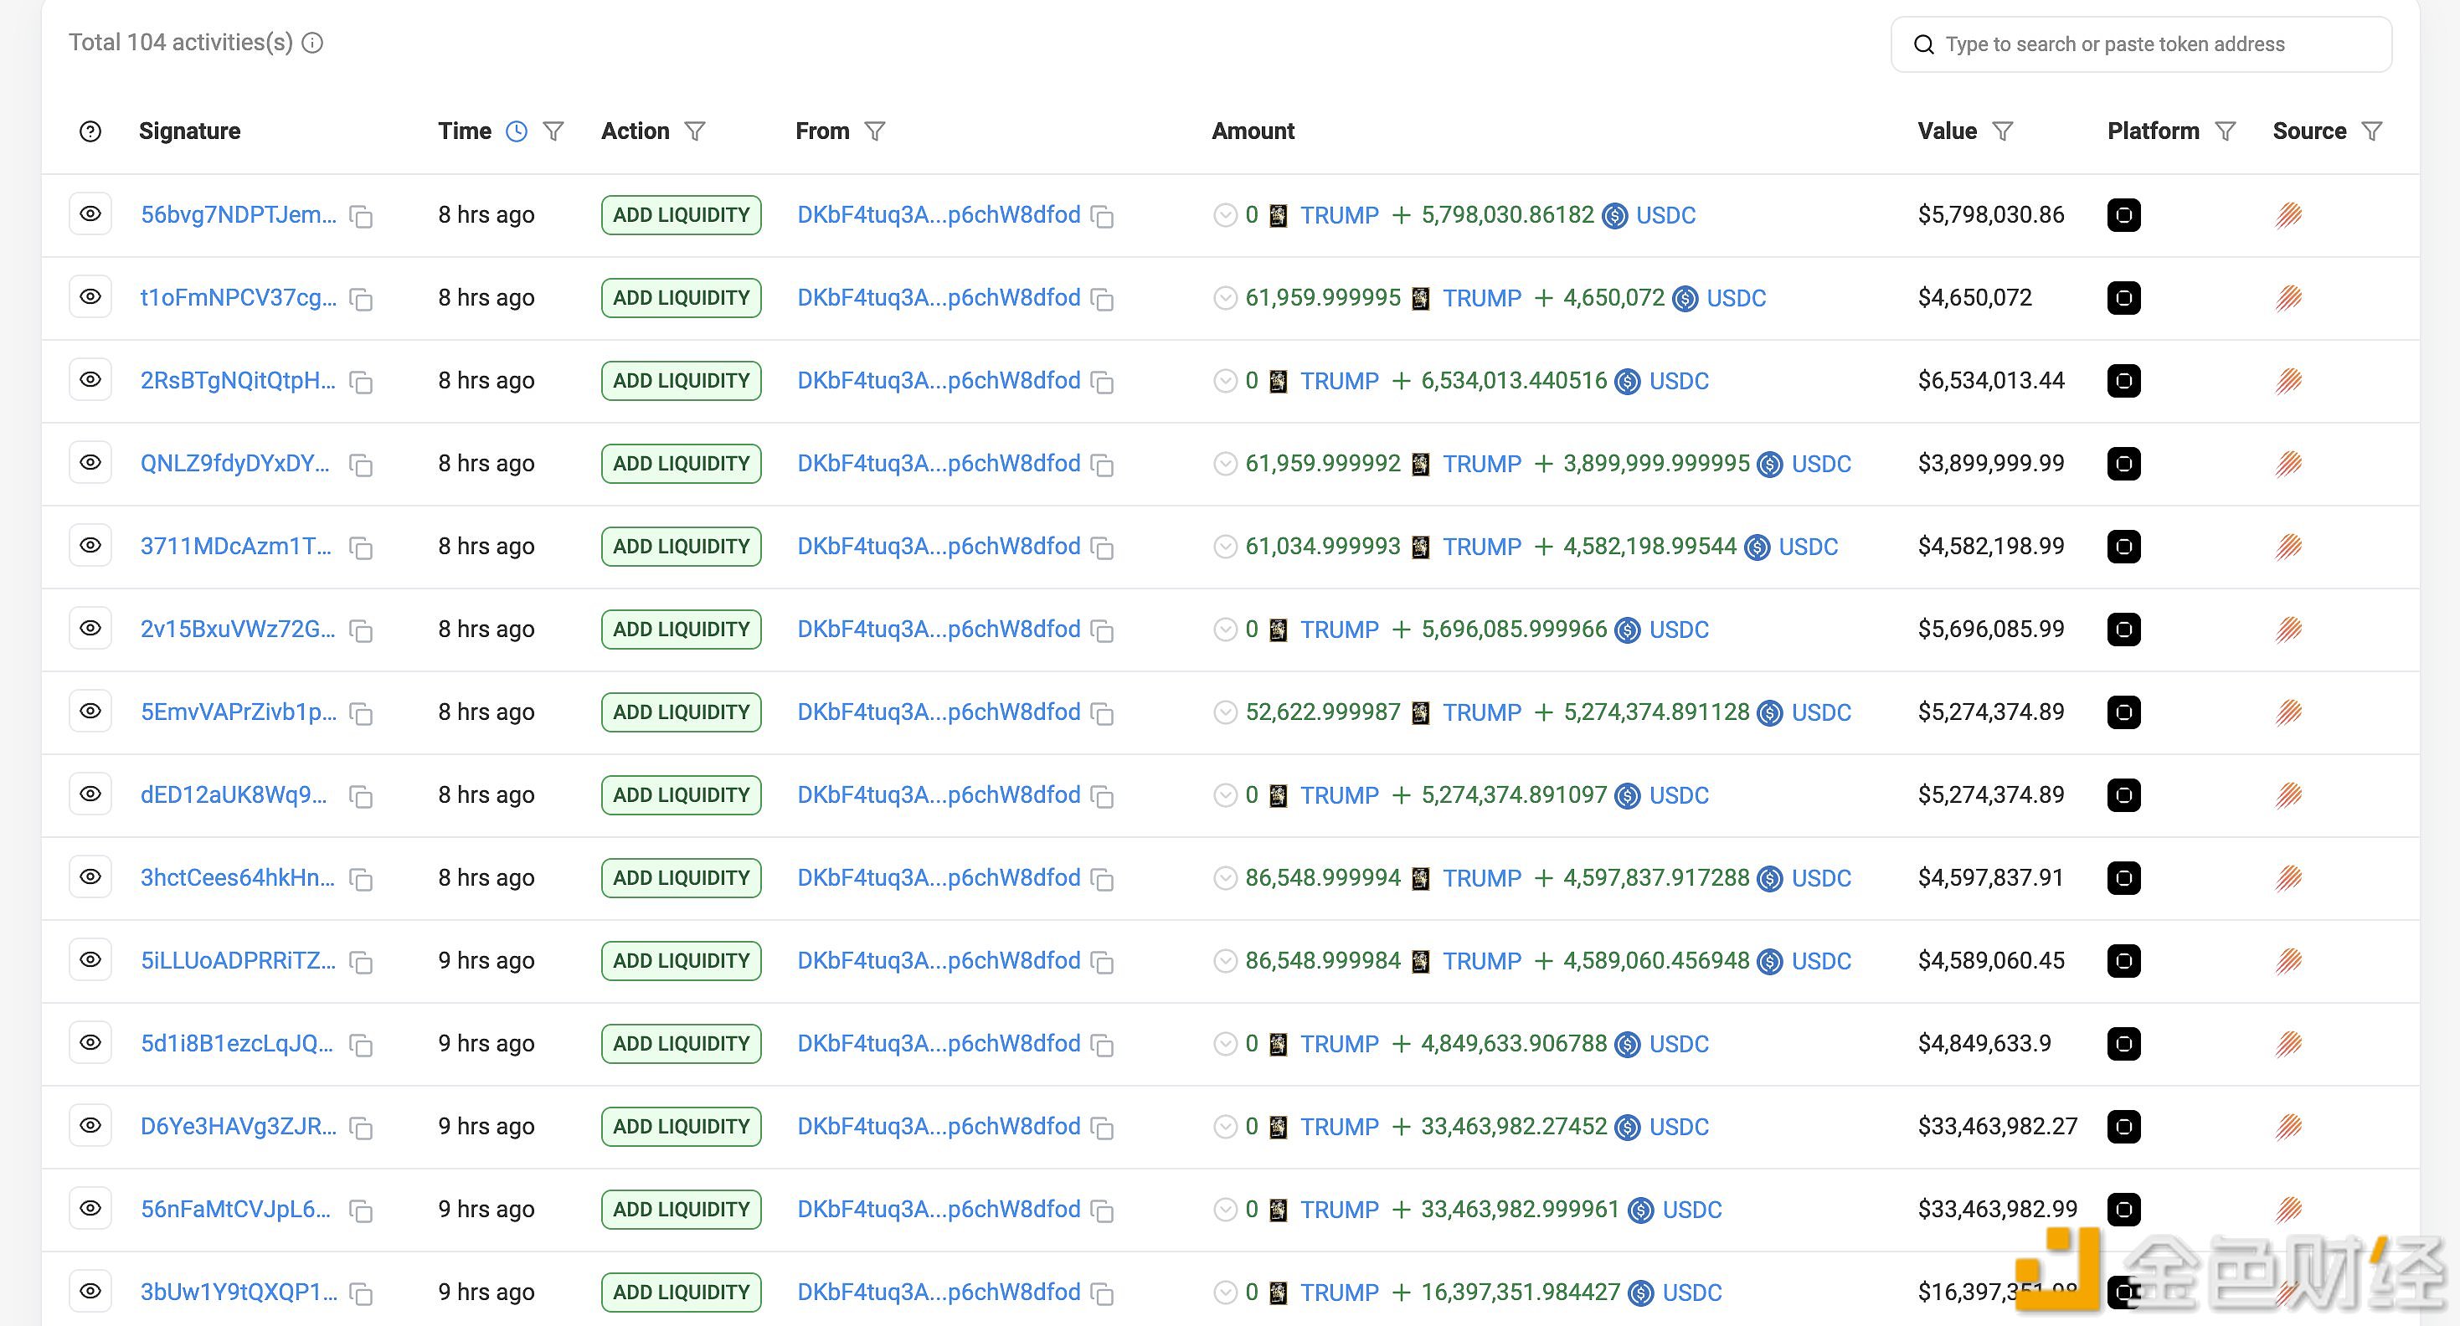Image resolution: width=2460 pixels, height=1326 pixels.
Task: Click the value $33,463,982.27
Action: pos(1998,1127)
